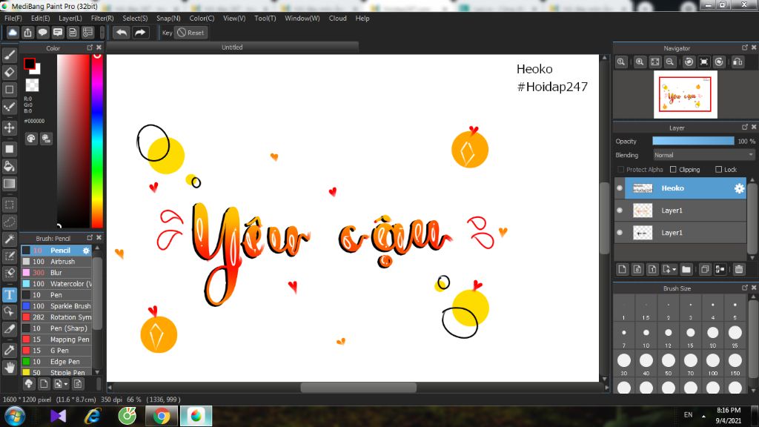Open the Cloud menu
The width and height of the screenshot is (759, 427).
pyautogui.click(x=337, y=19)
